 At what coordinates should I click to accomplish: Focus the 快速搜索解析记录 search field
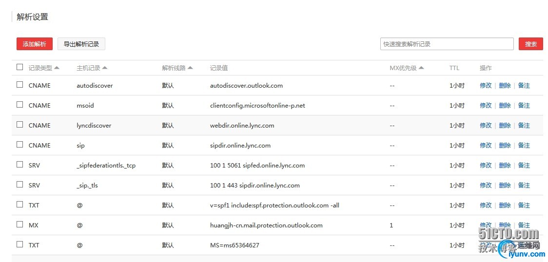point(447,44)
